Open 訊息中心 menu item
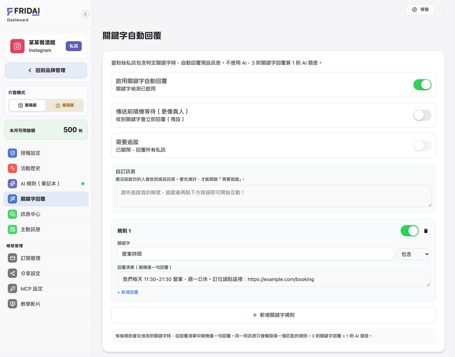This screenshot has height=357, width=455. click(x=46, y=214)
